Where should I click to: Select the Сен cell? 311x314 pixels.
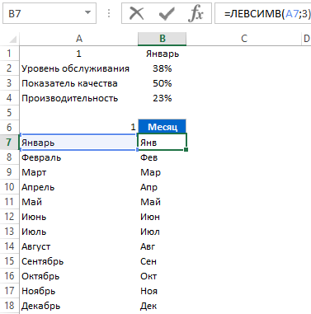162,261
